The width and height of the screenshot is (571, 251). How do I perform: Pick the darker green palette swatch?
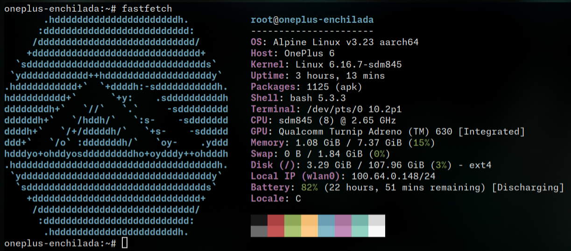pos(293,220)
